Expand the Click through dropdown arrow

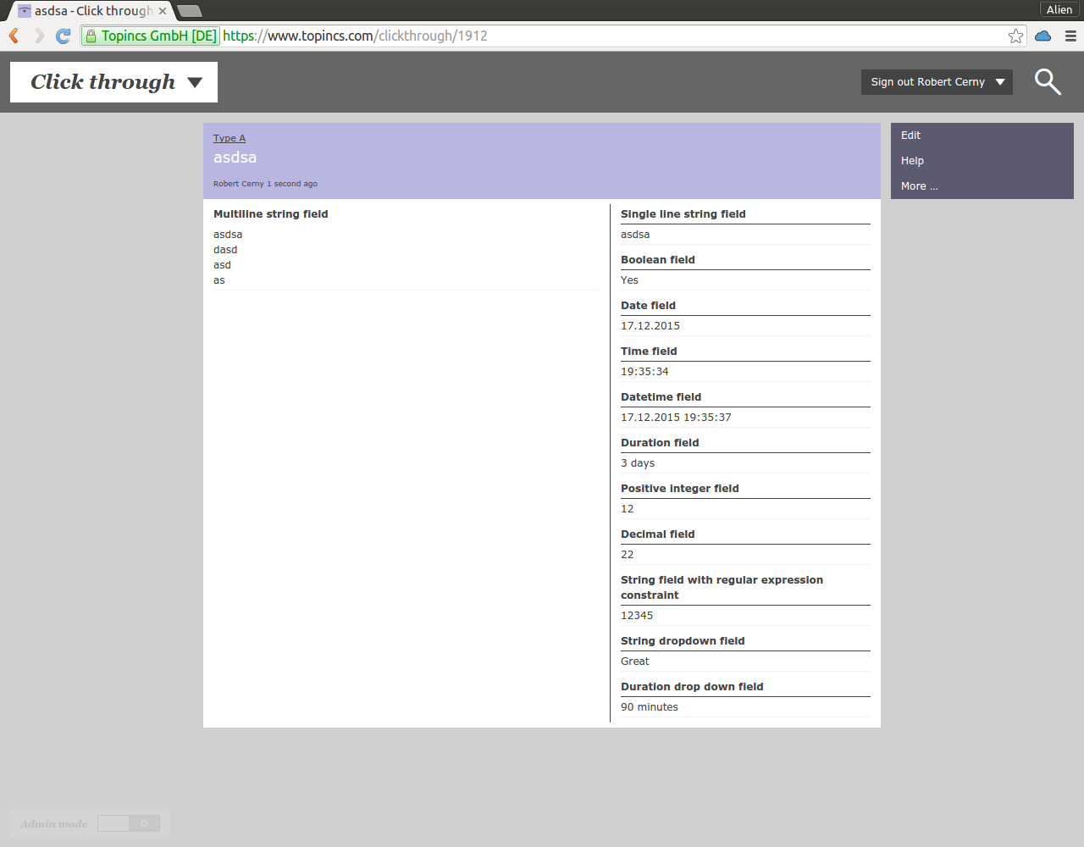195,82
